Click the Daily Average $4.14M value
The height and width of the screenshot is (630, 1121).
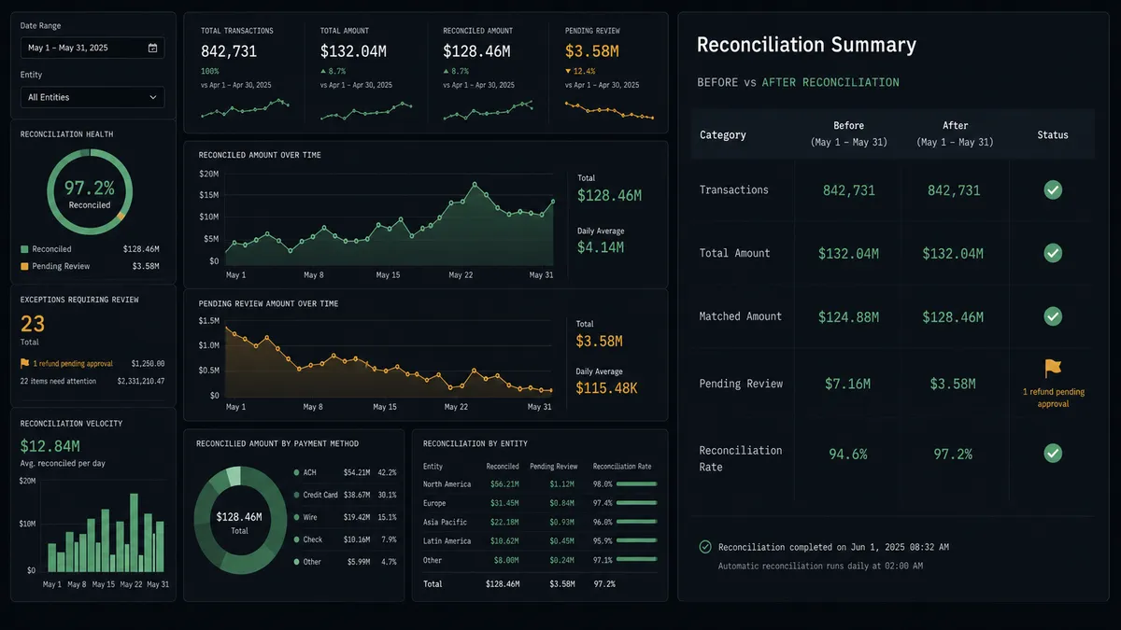pyautogui.click(x=600, y=247)
